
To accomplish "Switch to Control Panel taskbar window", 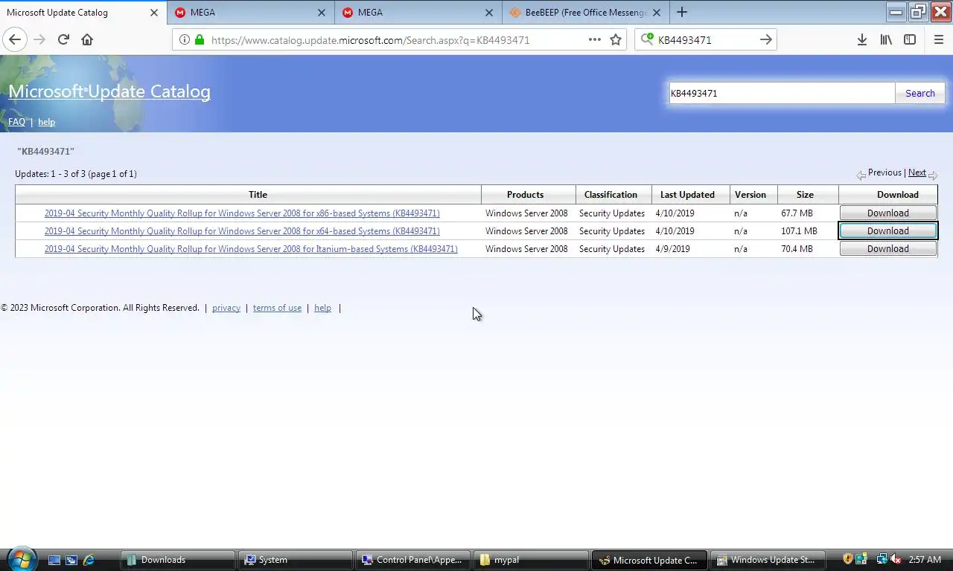I will pyautogui.click(x=413, y=560).
